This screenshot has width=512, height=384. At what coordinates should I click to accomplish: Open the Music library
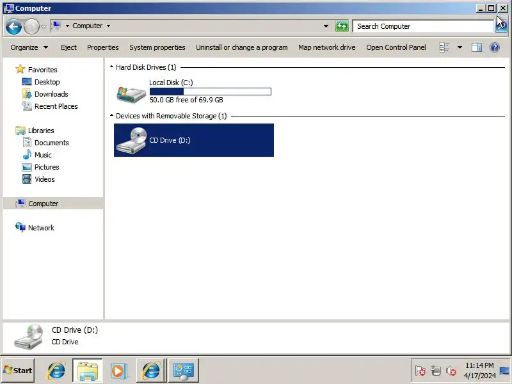tap(43, 155)
